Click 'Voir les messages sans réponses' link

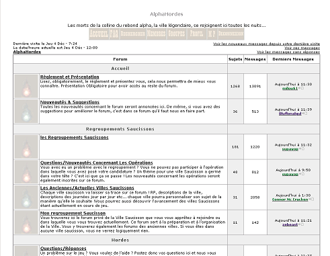pyautogui.click(x=288, y=52)
